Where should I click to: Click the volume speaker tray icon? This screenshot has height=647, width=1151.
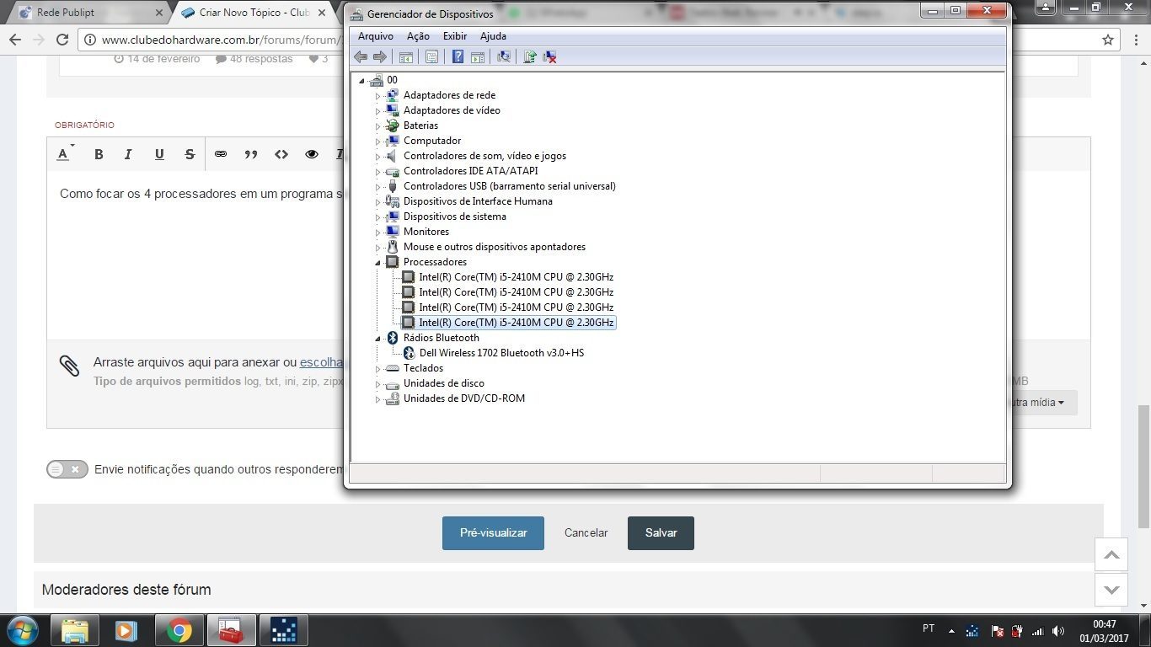(1057, 630)
